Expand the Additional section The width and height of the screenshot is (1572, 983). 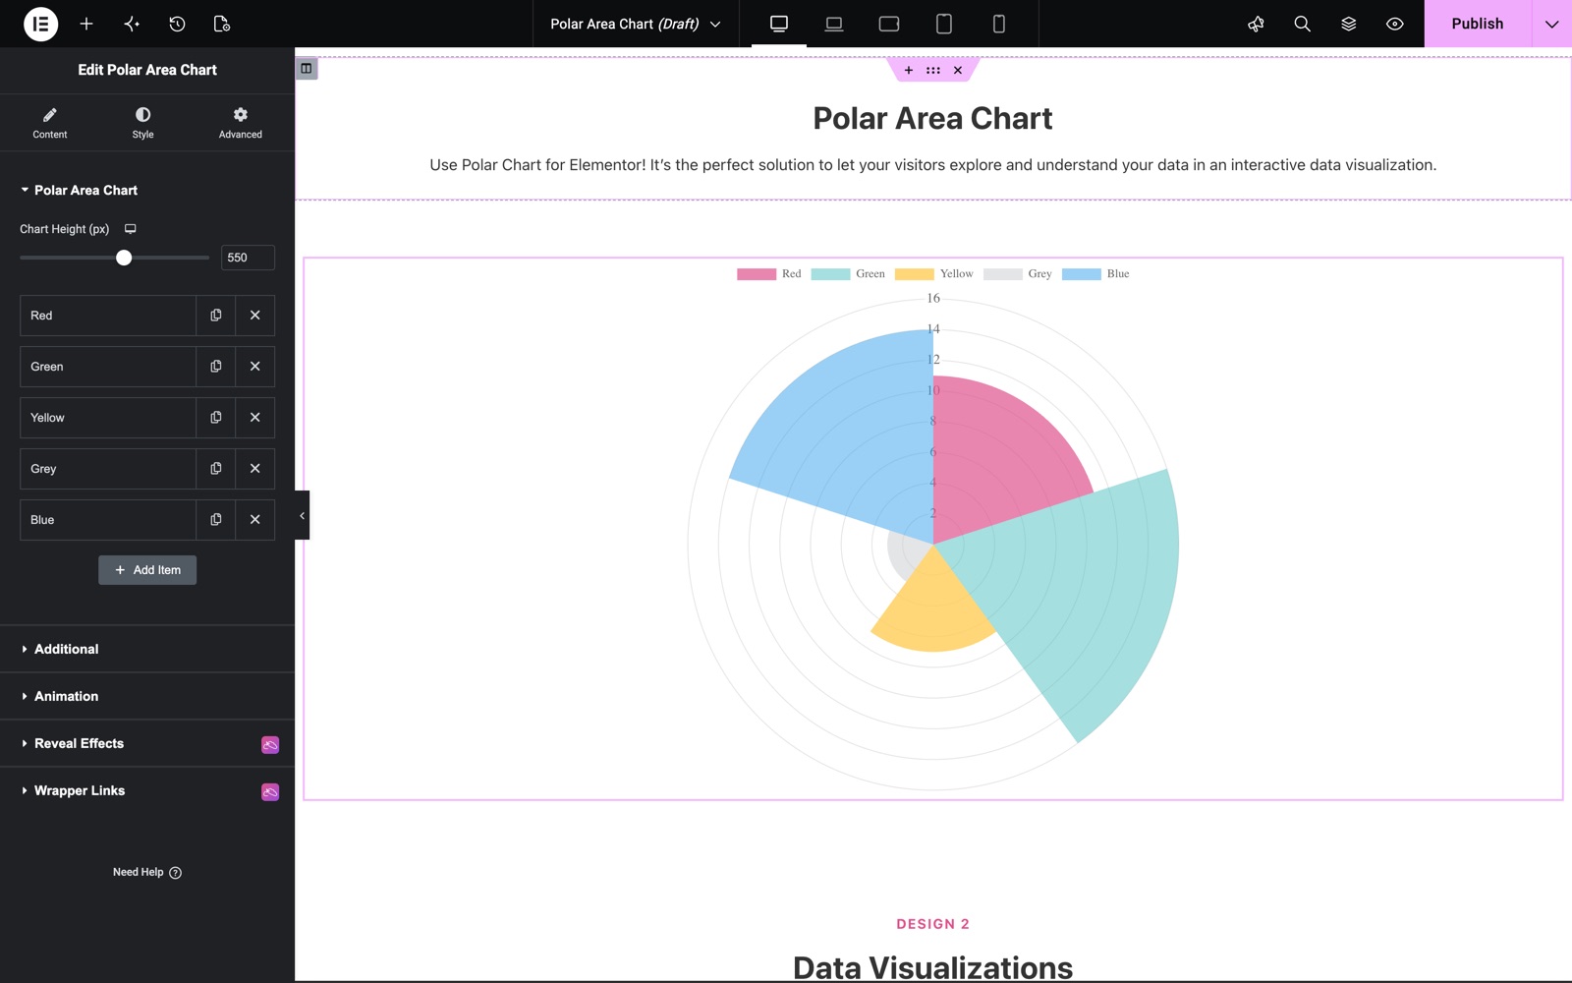point(147,649)
